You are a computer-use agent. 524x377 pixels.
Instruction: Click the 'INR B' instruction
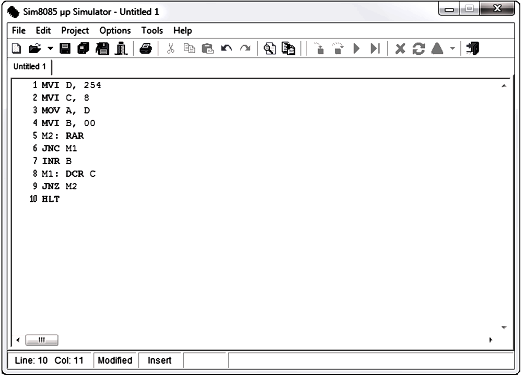tap(56, 161)
